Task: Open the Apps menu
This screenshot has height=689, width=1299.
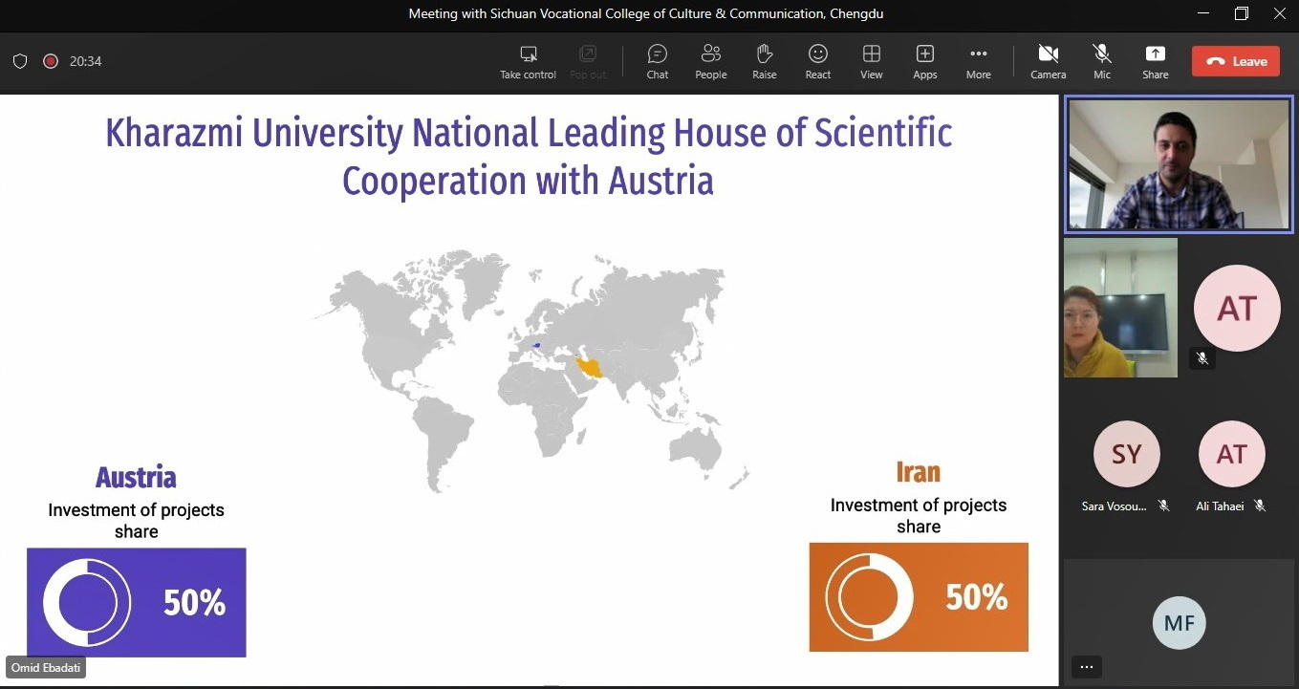Action: pyautogui.click(x=924, y=61)
